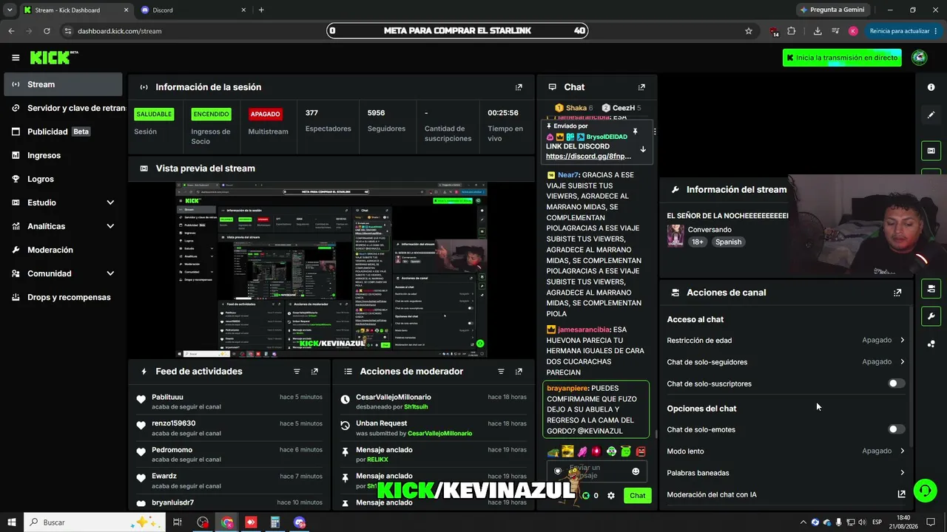Open the profile avatar menu
The width and height of the screenshot is (947, 532).
920,58
